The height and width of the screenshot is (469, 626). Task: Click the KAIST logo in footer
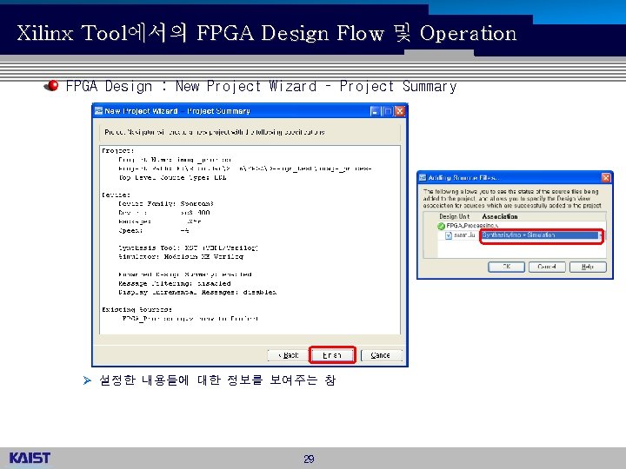pyautogui.click(x=30, y=458)
